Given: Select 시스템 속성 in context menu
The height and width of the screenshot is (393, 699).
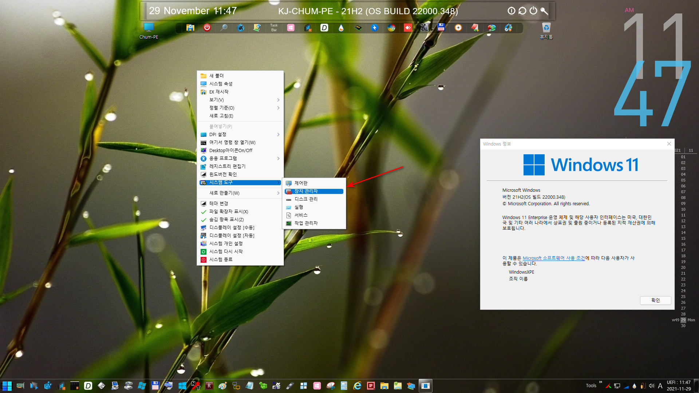Looking at the screenshot, I should 240,84.
